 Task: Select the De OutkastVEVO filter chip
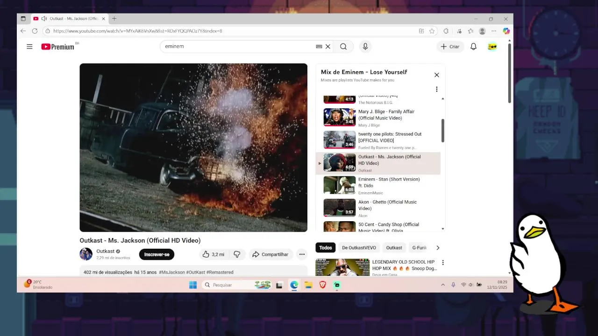(x=359, y=248)
